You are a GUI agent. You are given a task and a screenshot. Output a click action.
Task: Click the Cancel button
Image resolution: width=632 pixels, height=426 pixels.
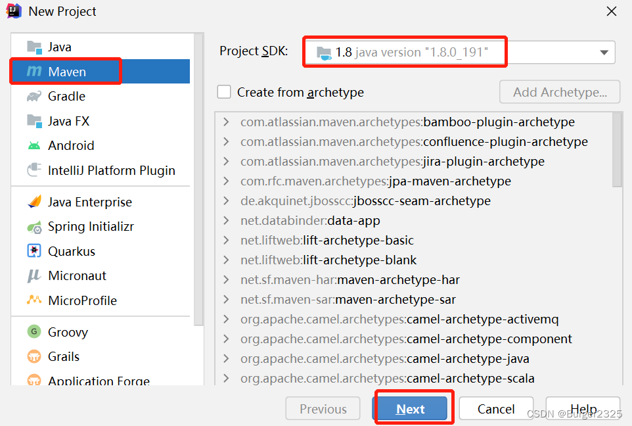click(496, 409)
